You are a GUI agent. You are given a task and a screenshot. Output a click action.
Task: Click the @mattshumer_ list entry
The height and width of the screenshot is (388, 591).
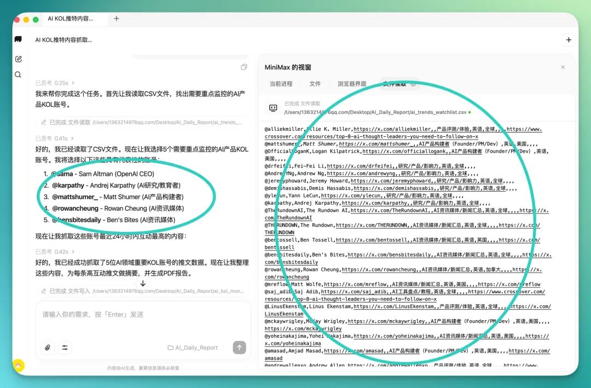[x=118, y=197]
